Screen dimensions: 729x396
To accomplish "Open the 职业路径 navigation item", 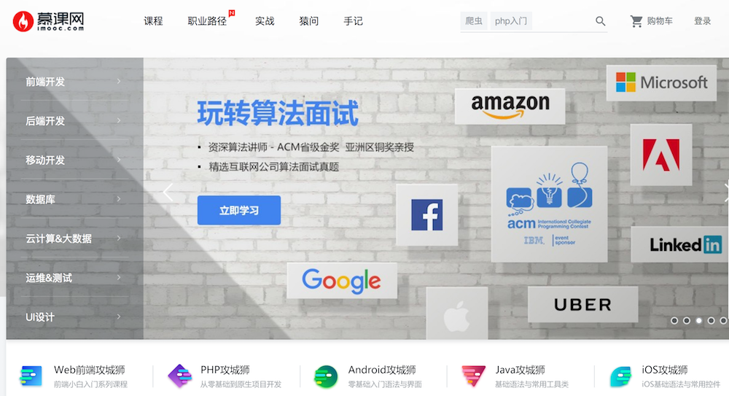I will pyautogui.click(x=207, y=21).
